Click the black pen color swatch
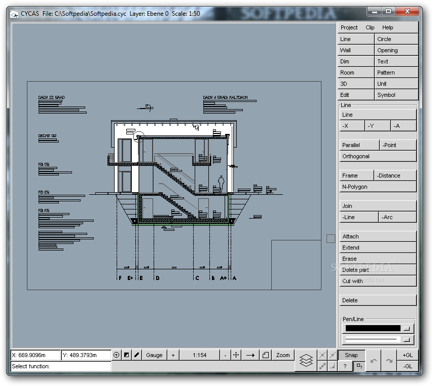Image resolution: width=433 pixels, height=386 pixels. pyautogui.click(x=373, y=328)
